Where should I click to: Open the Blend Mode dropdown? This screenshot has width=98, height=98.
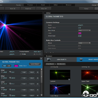point(84,30)
